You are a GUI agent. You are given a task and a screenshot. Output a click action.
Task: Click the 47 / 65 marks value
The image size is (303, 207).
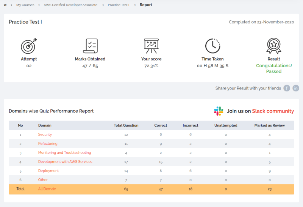coord(90,66)
